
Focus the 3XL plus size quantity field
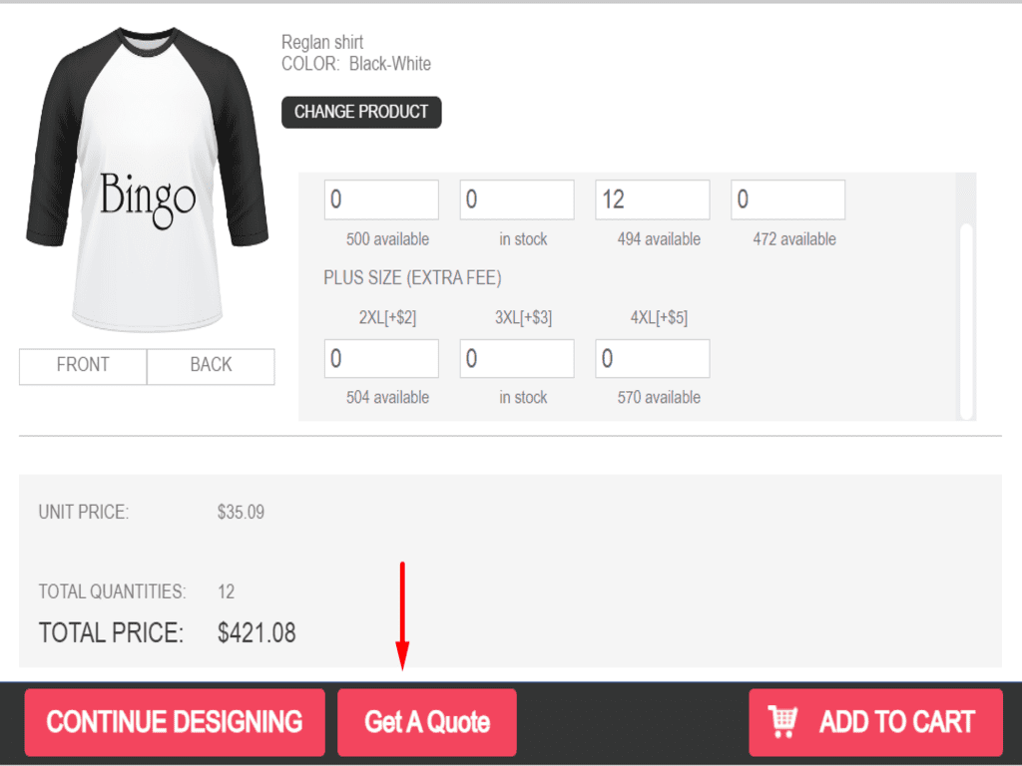tap(517, 358)
